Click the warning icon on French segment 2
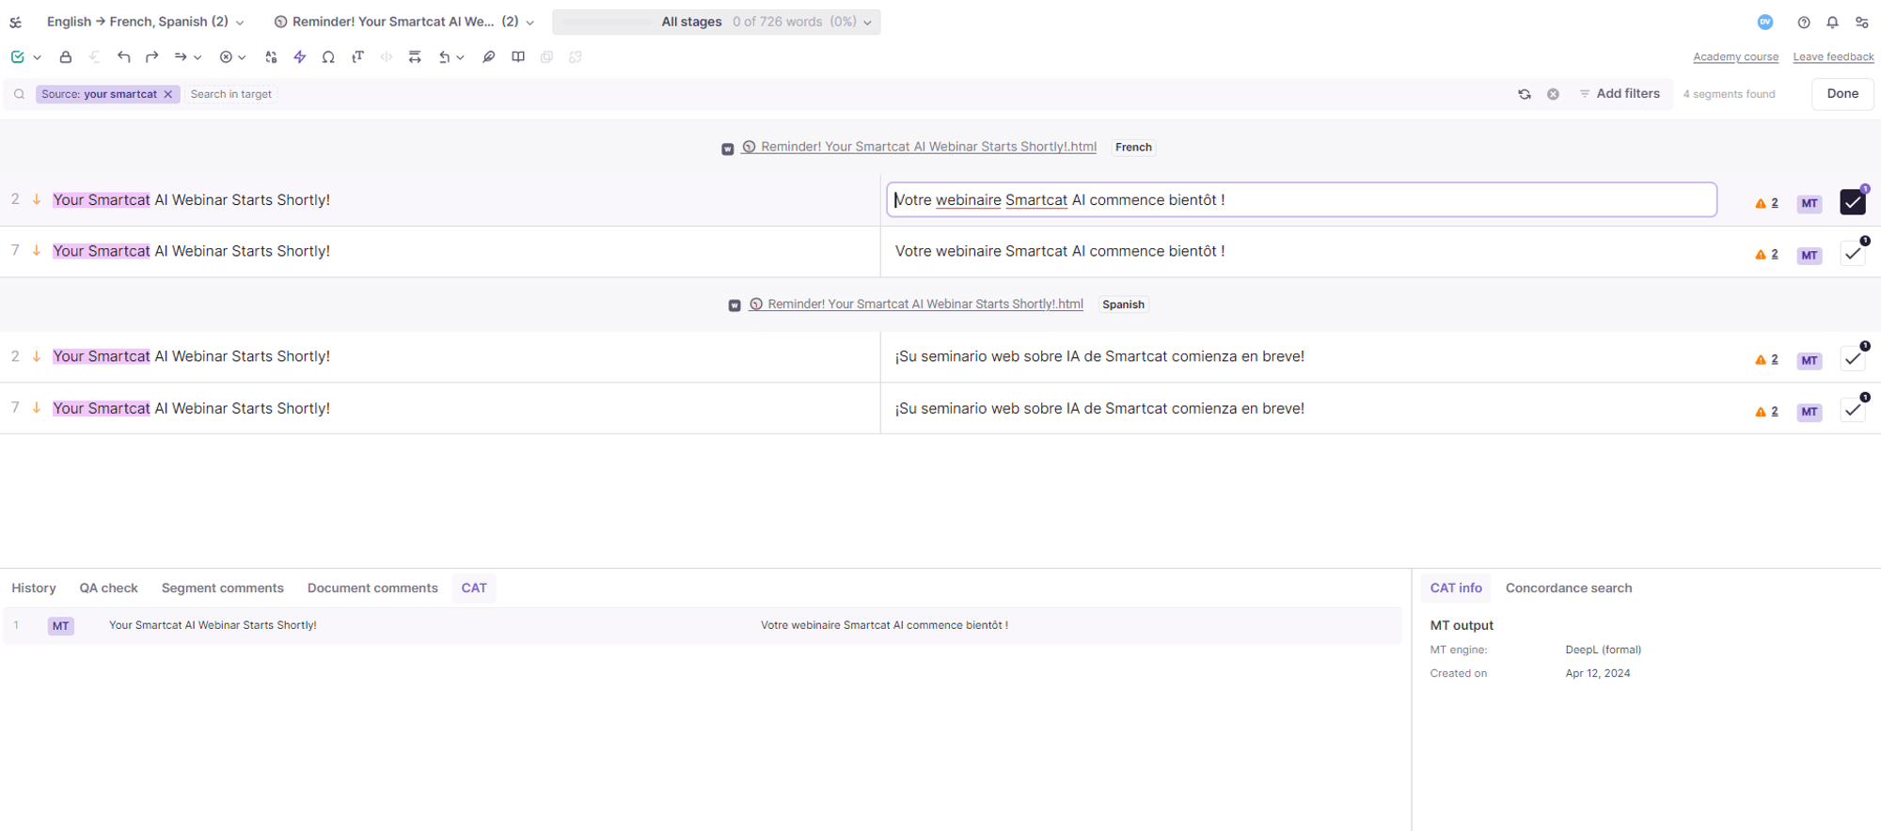This screenshot has height=831, width=1881. tap(1761, 203)
